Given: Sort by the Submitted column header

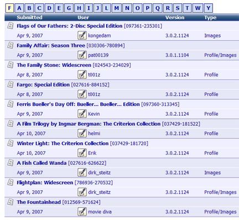Looking at the screenshot, I should [x=29, y=18].
